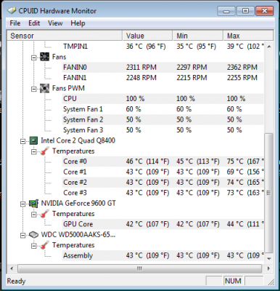280x291 pixels.
Task: Select the System Fan 3 row
Action: pos(163,130)
